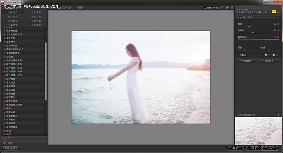Toggle favorite star beside 双色调
283x153 pixels.
tap(4, 57)
